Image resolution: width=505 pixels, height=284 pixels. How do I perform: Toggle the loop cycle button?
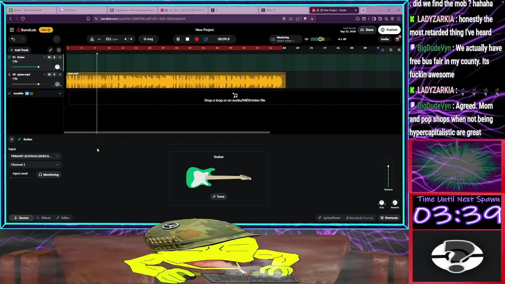[x=206, y=39]
